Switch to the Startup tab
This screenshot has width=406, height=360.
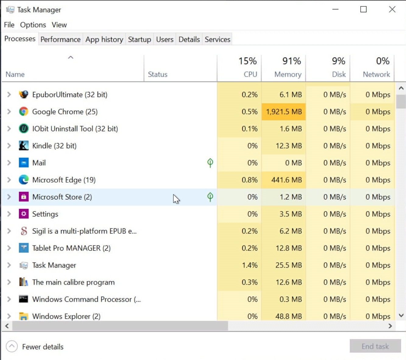pyautogui.click(x=139, y=39)
